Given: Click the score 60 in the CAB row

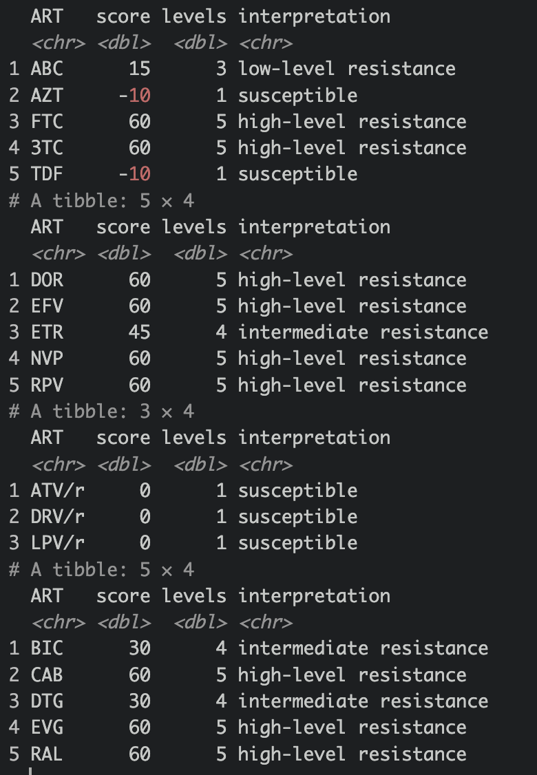Looking at the screenshot, I should pos(139,675).
